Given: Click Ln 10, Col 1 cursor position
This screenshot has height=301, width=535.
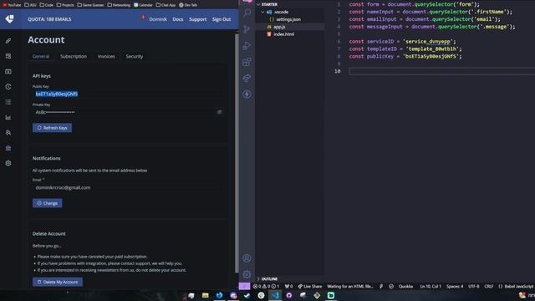Looking at the screenshot, I should coord(431,286).
